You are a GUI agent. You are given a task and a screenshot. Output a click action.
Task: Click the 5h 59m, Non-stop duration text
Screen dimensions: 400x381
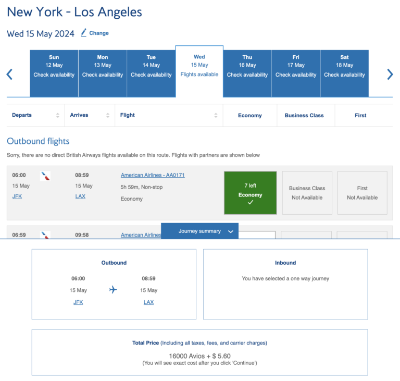pos(142,187)
